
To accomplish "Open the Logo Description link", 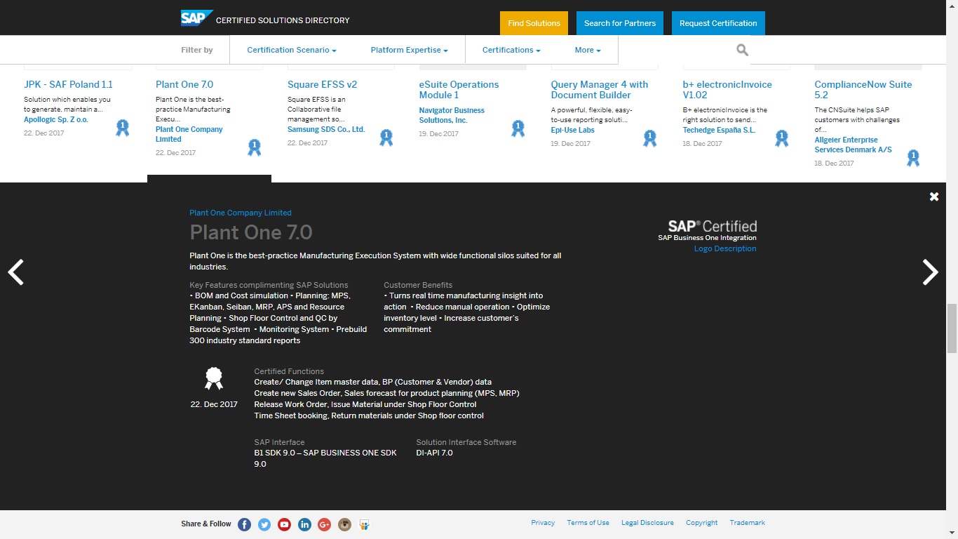I will (725, 248).
